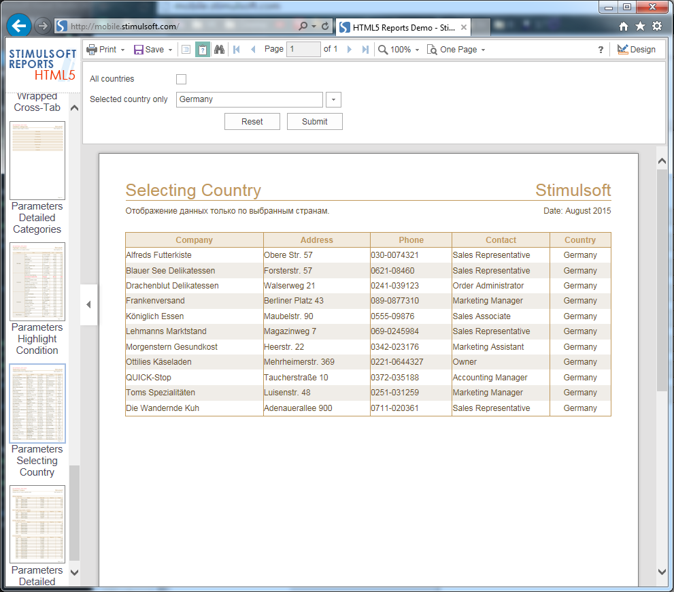This screenshot has width=674, height=592.
Task: Click the question mark help icon
Action: click(601, 50)
